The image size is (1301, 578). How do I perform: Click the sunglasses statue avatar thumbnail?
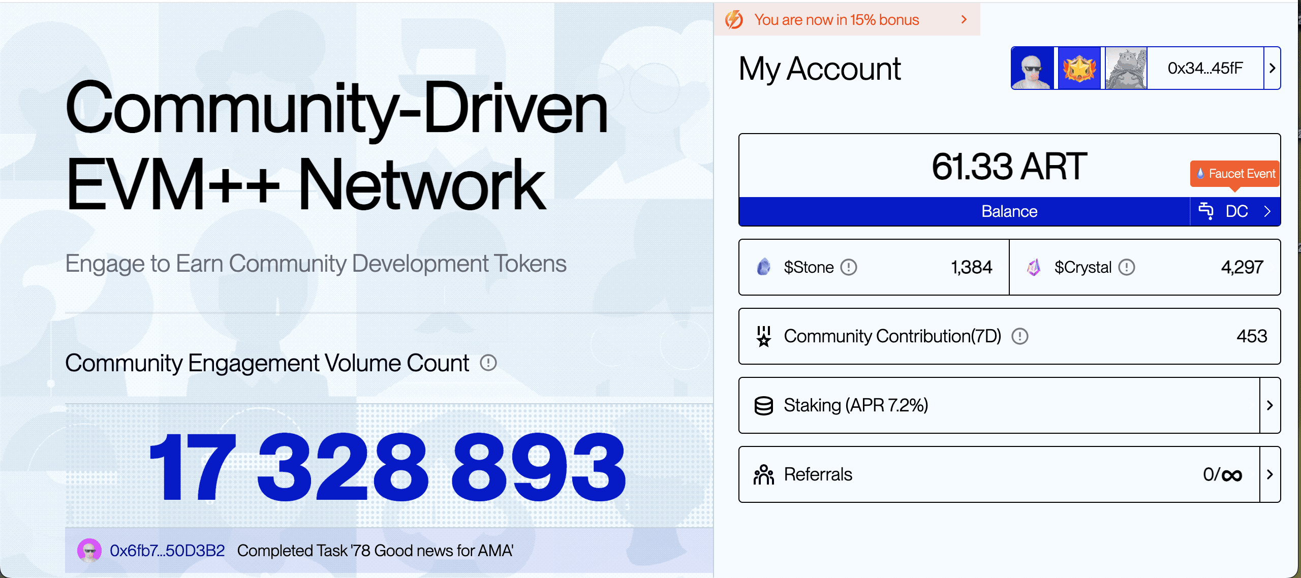click(1032, 69)
